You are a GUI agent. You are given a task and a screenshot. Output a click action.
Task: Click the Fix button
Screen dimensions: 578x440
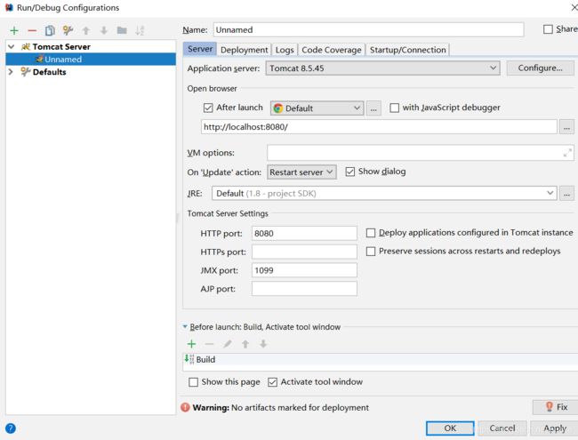coord(556,407)
